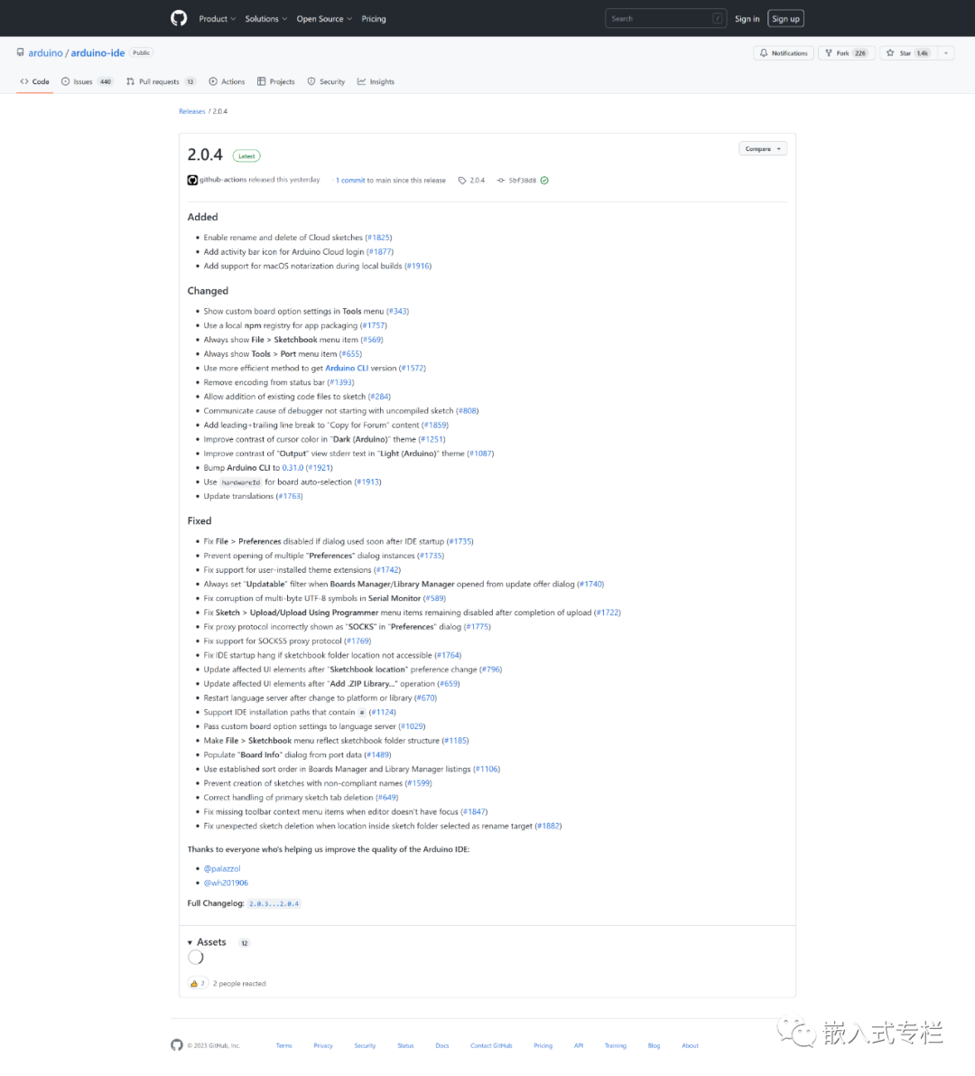The height and width of the screenshot is (1076, 975).
Task: Switch to the Security tab
Action: tap(327, 81)
